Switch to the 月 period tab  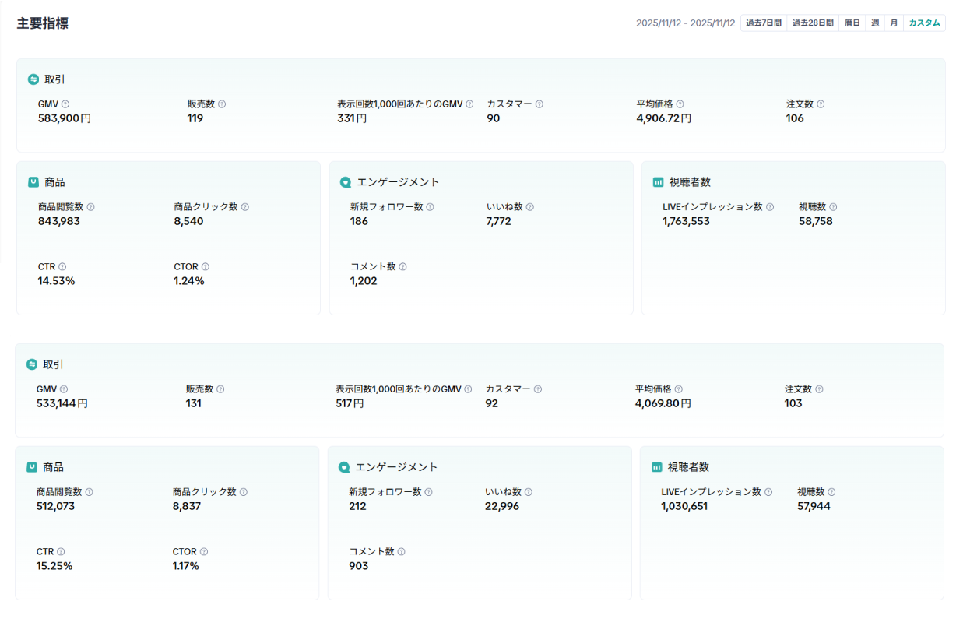point(894,23)
